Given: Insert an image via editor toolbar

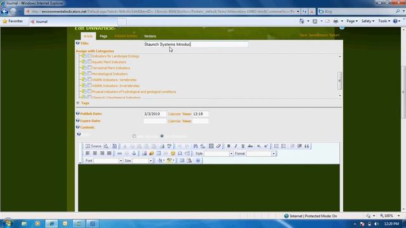Looking at the screenshot, I should 144,153.
